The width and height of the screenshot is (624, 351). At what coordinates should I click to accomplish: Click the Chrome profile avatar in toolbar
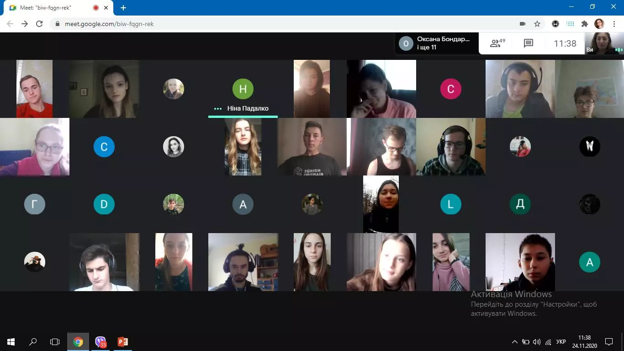[599, 24]
